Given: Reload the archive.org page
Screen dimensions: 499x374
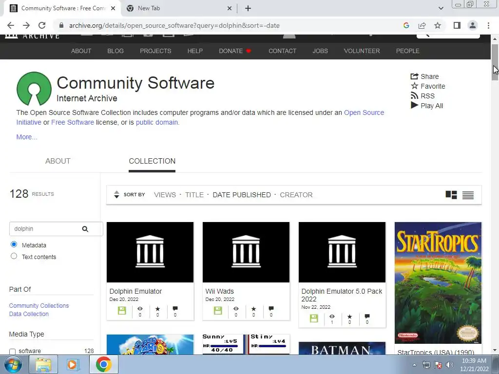Looking at the screenshot, I should (x=42, y=25).
